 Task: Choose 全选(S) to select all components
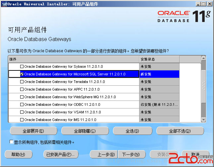[133, 131]
